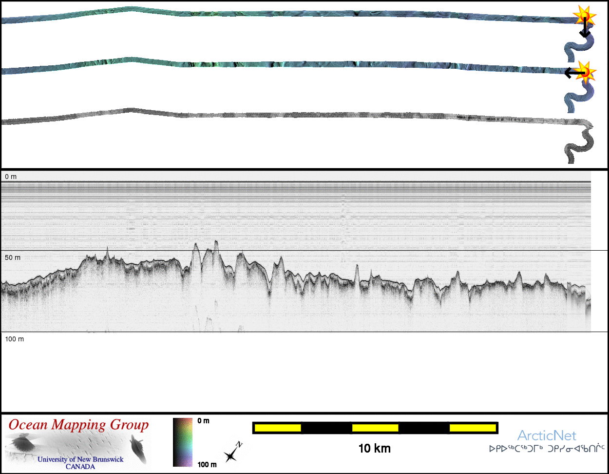Select the top color bathymetry strip

292,15
